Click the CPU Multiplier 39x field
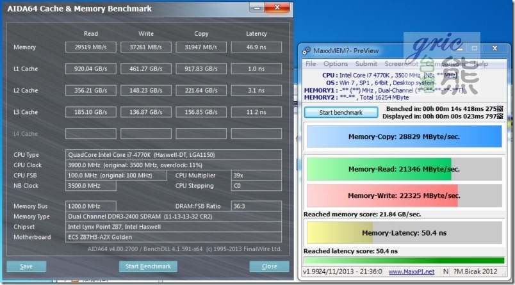515x285 pixels. click(x=256, y=175)
